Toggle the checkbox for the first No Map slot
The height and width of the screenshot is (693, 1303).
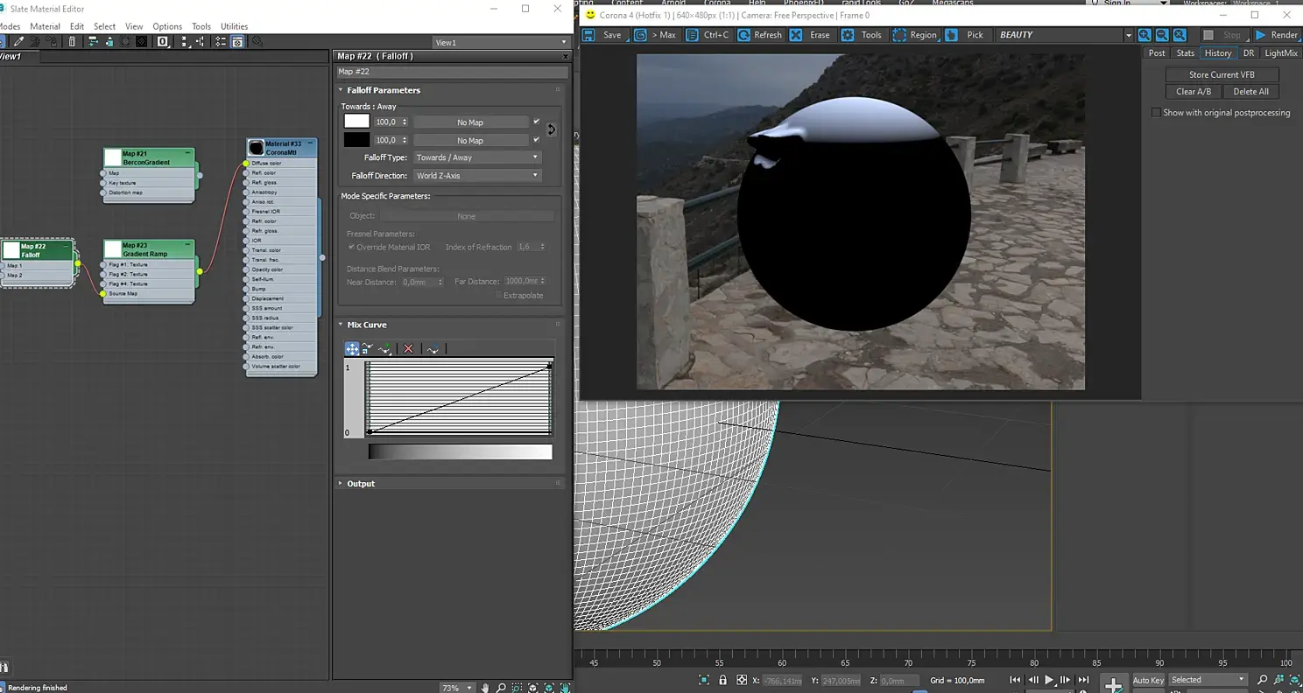[536, 122]
